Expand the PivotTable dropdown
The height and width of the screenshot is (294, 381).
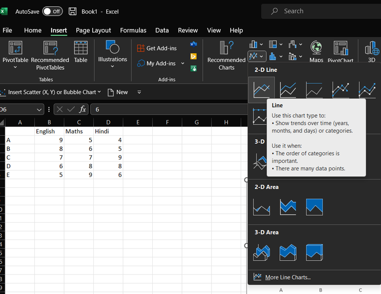15,67
